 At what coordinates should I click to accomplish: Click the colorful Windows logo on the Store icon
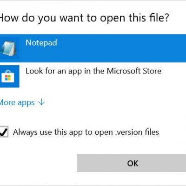8,78
